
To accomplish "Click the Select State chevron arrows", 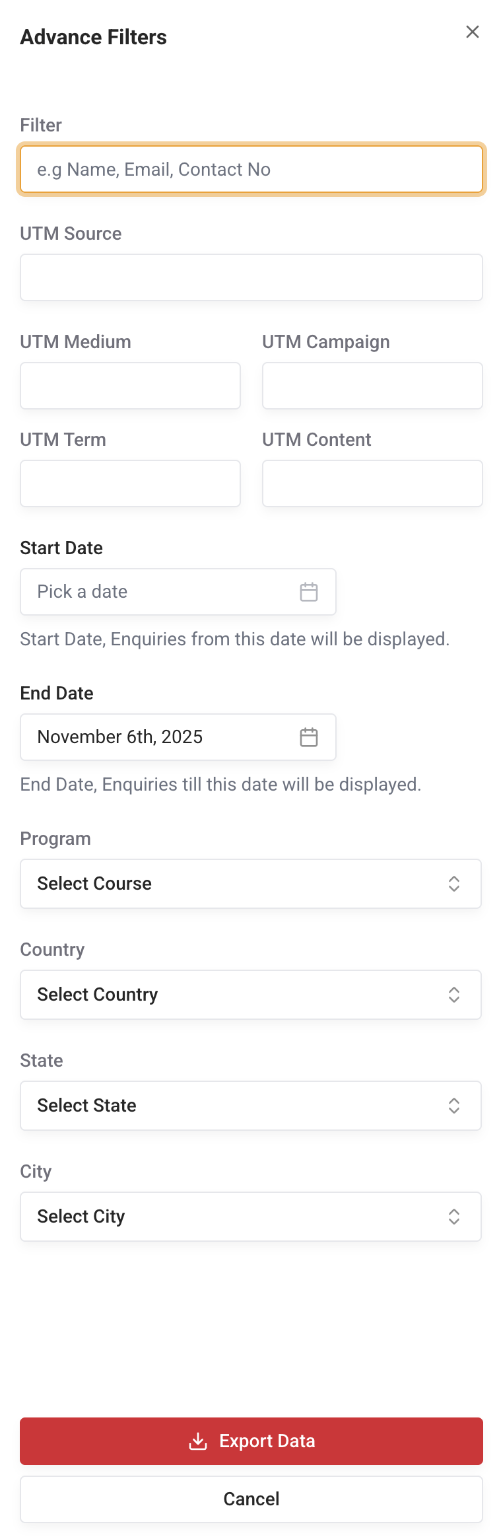I will 454,1106.
